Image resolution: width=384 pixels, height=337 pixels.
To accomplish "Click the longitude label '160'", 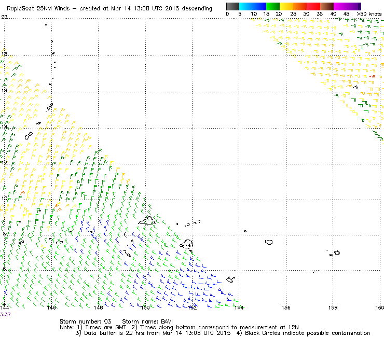I will point(380,307).
